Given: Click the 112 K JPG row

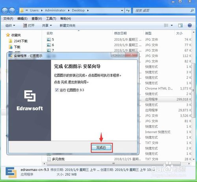Looking at the screenshot, I should tap(166, 56).
